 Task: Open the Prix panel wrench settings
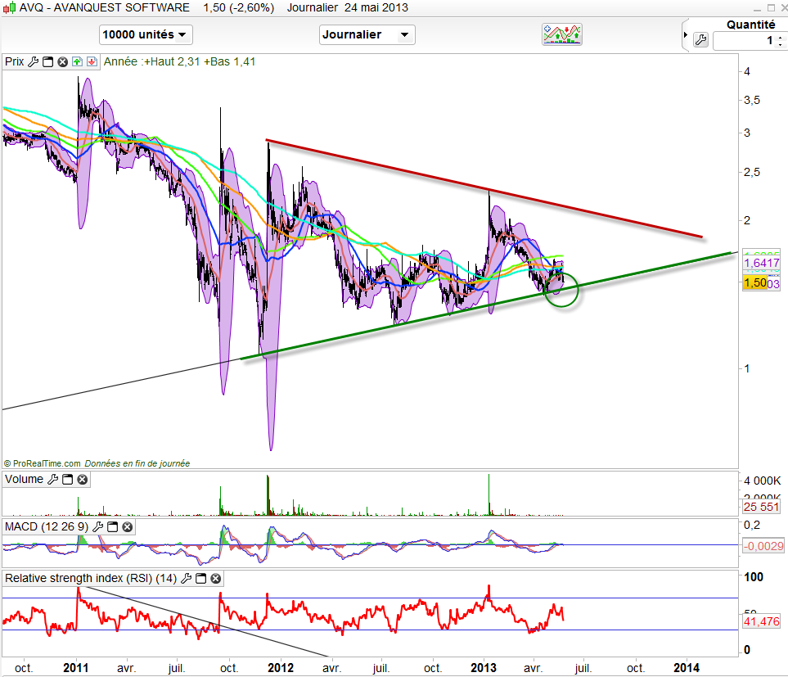click(x=34, y=61)
